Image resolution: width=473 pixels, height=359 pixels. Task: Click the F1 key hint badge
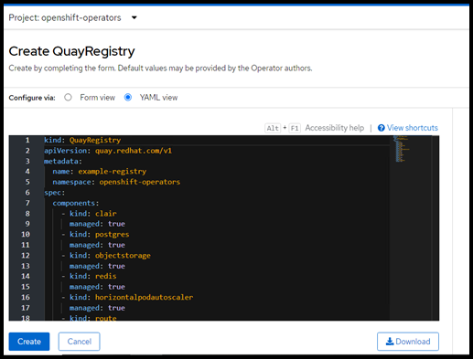coord(295,128)
